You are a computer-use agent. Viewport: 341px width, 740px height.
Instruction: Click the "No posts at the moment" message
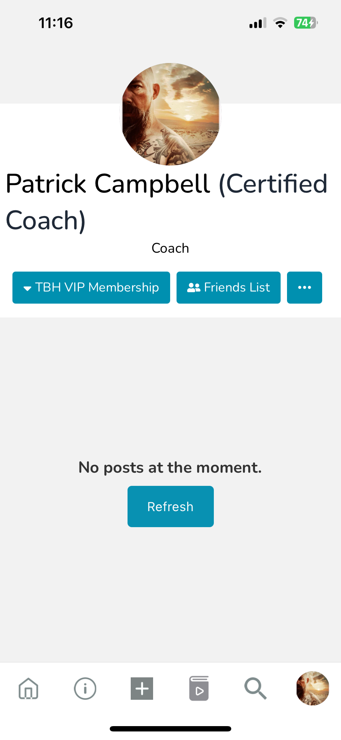pos(170,467)
